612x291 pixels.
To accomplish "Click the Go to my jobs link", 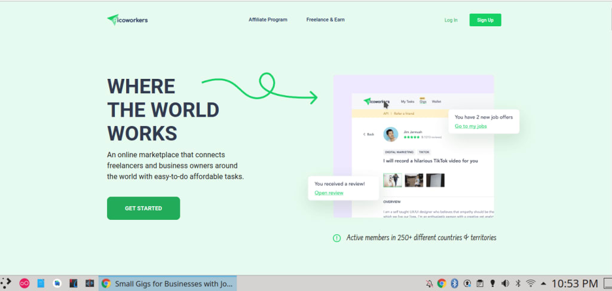I will click(471, 126).
